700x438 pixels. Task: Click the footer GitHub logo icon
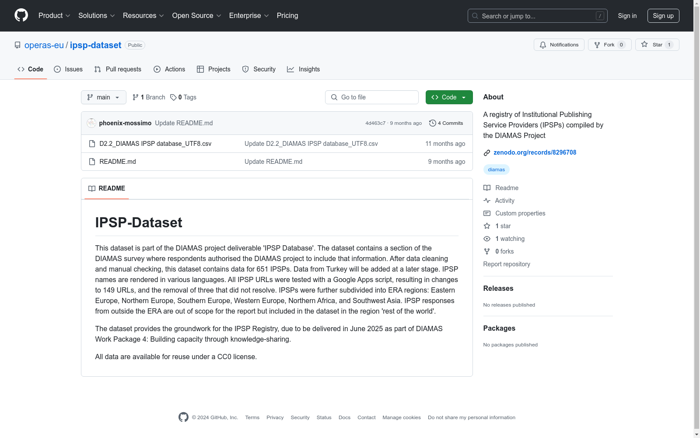183,417
